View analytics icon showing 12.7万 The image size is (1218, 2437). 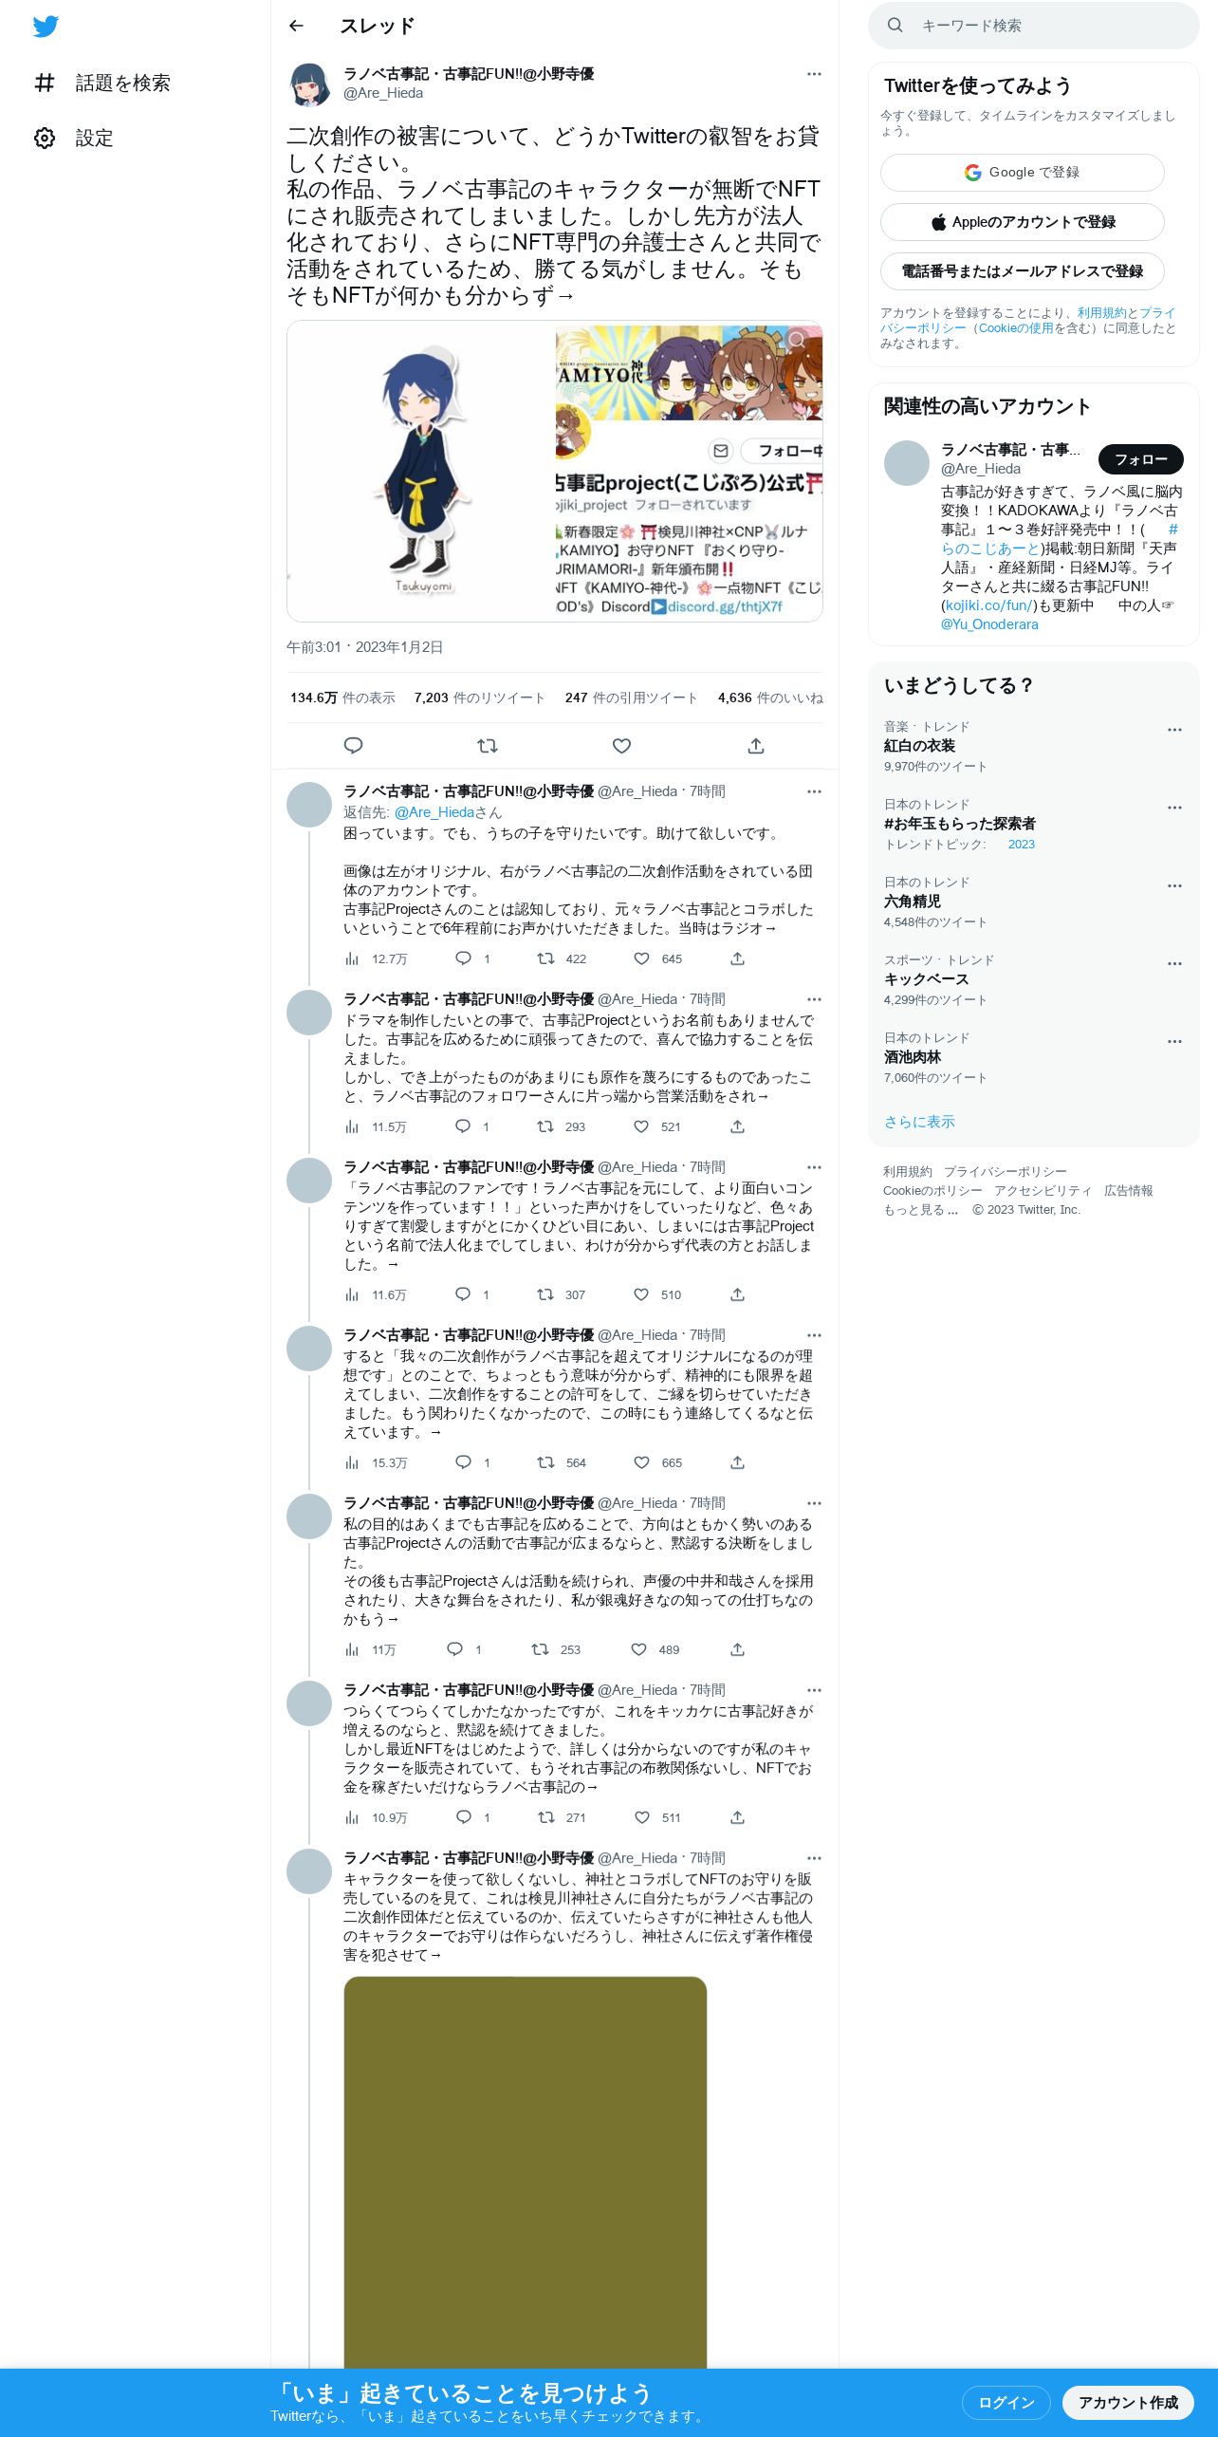click(353, 958)
